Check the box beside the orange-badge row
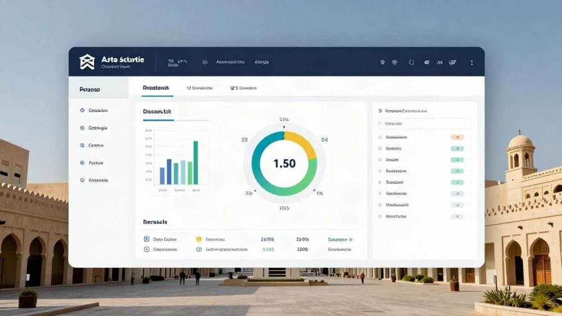This screenshot has height=316, width=562. [380, 137]
